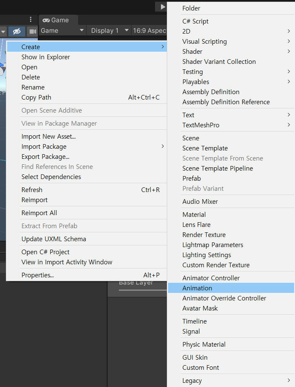Open the three-dot panel options menu
This screenshot has width=295, height=387.
pos(31,19)
